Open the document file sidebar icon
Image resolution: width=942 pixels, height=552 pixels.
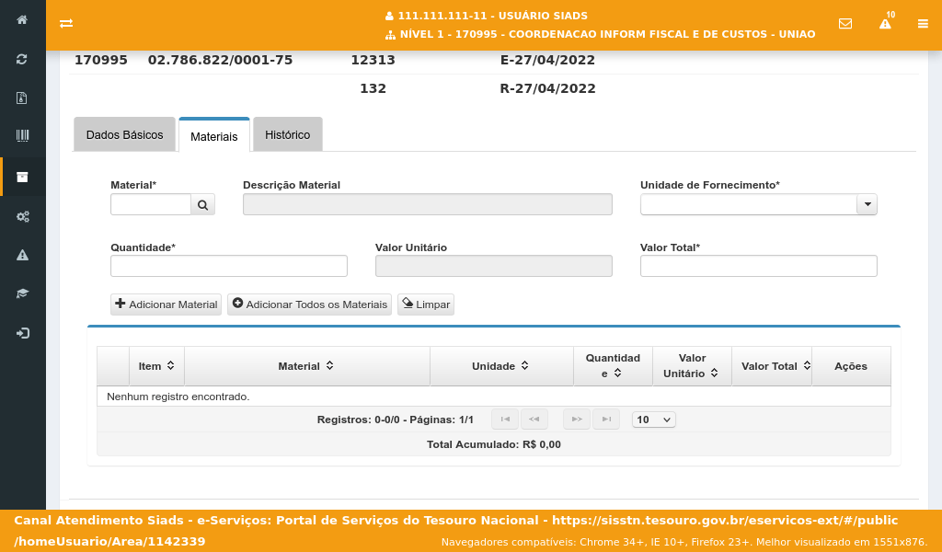pos(22,98)
